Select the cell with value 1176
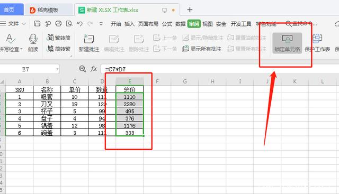Image resolution: width=339 pixels, height=194 pixels. (129, 125)
